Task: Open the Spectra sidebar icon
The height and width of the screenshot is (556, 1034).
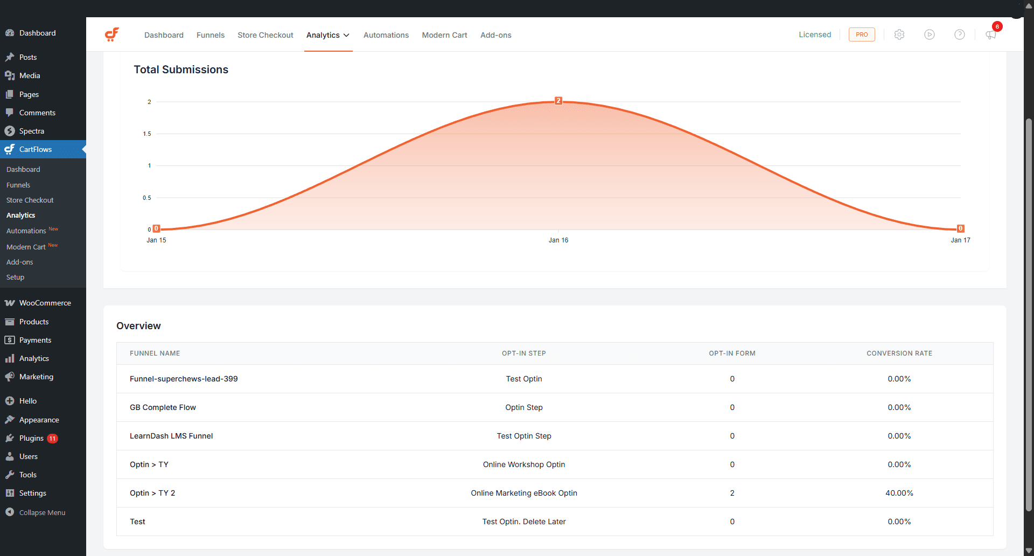Action: pyautogui.click(x=10, y=130)
